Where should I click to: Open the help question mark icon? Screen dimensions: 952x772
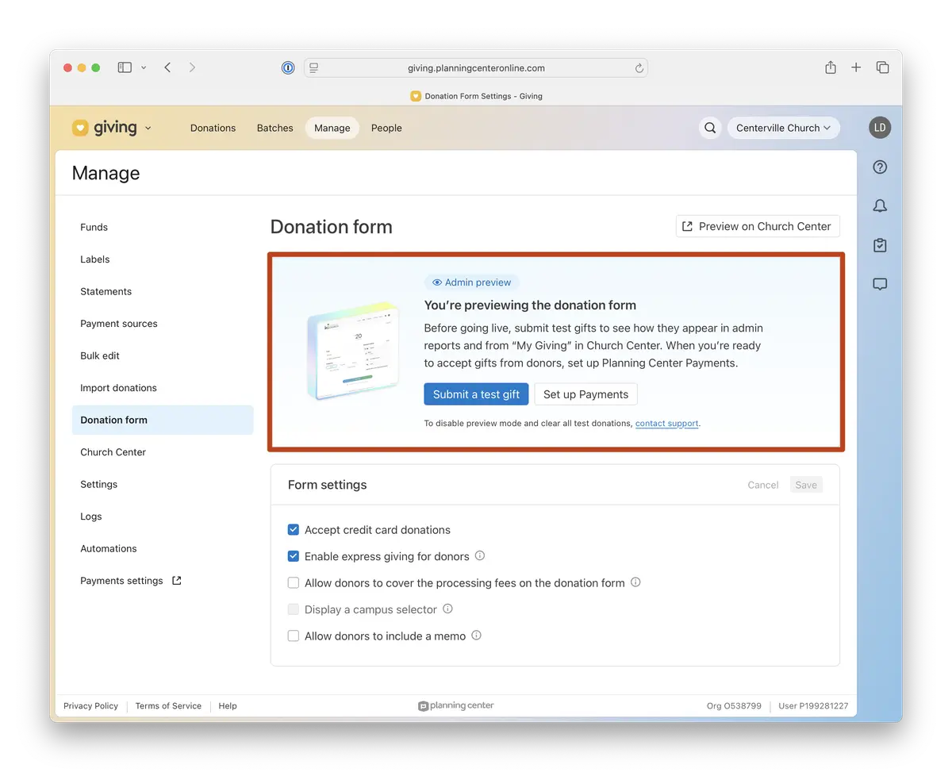pyautogui.click(x=880, y=167)
